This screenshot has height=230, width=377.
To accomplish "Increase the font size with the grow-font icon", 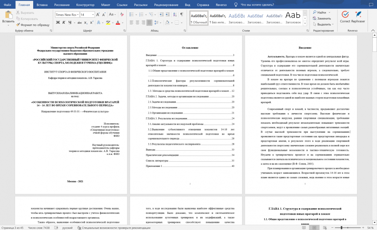I will (x=99, y=14).
